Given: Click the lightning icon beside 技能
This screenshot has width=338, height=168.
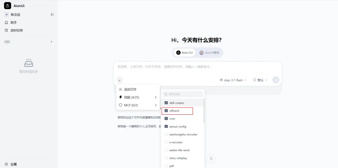Looking at the screenshot, I should click(x=121, y=98).
